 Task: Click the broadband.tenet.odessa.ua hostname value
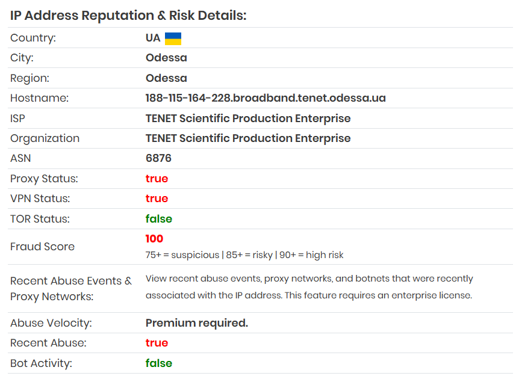tap(266, 98)
